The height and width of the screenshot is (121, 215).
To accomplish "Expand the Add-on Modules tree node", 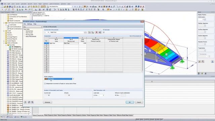I will (4, 43).
